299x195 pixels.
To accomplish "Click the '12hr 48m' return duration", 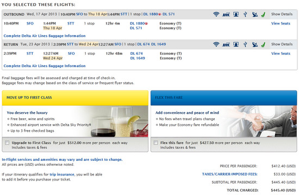I will click(x=114, y=54).
